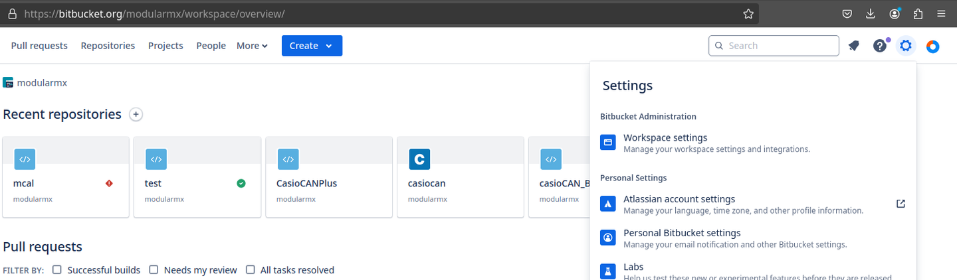Close settings via the gear icon
Image resolution: width=957 pixels, height=280 pixels.
906,46
